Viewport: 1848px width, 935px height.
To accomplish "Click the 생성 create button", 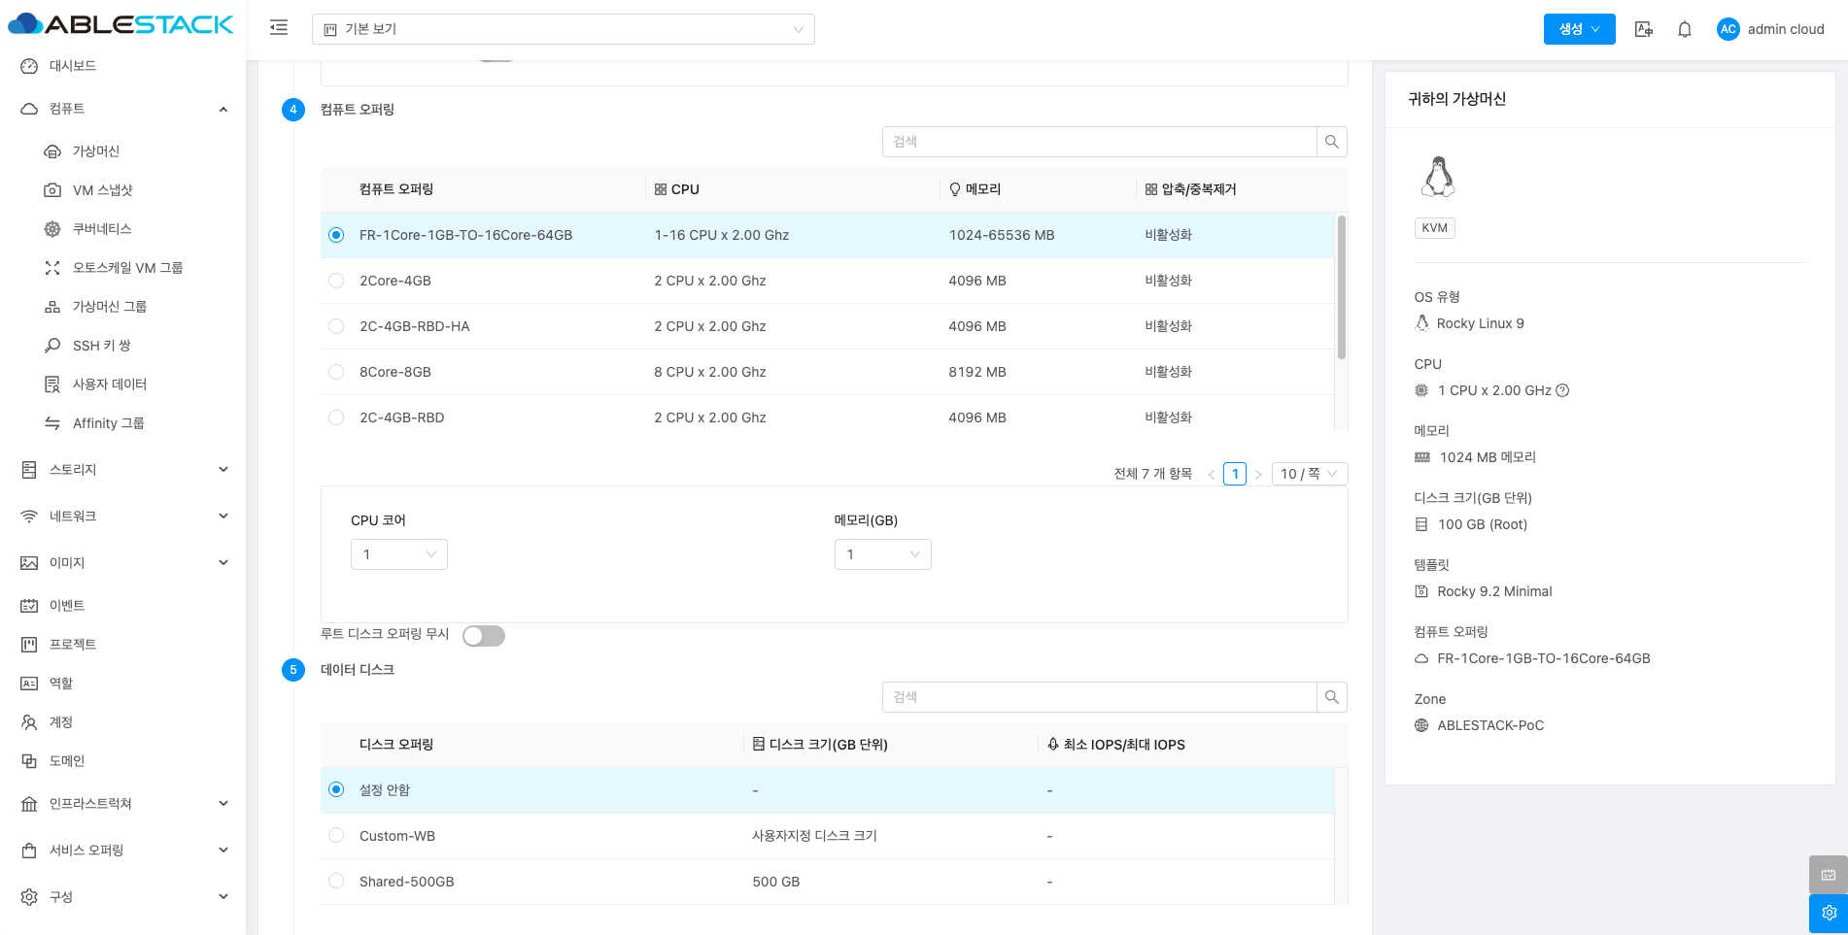I will (x=1578, y=29).
